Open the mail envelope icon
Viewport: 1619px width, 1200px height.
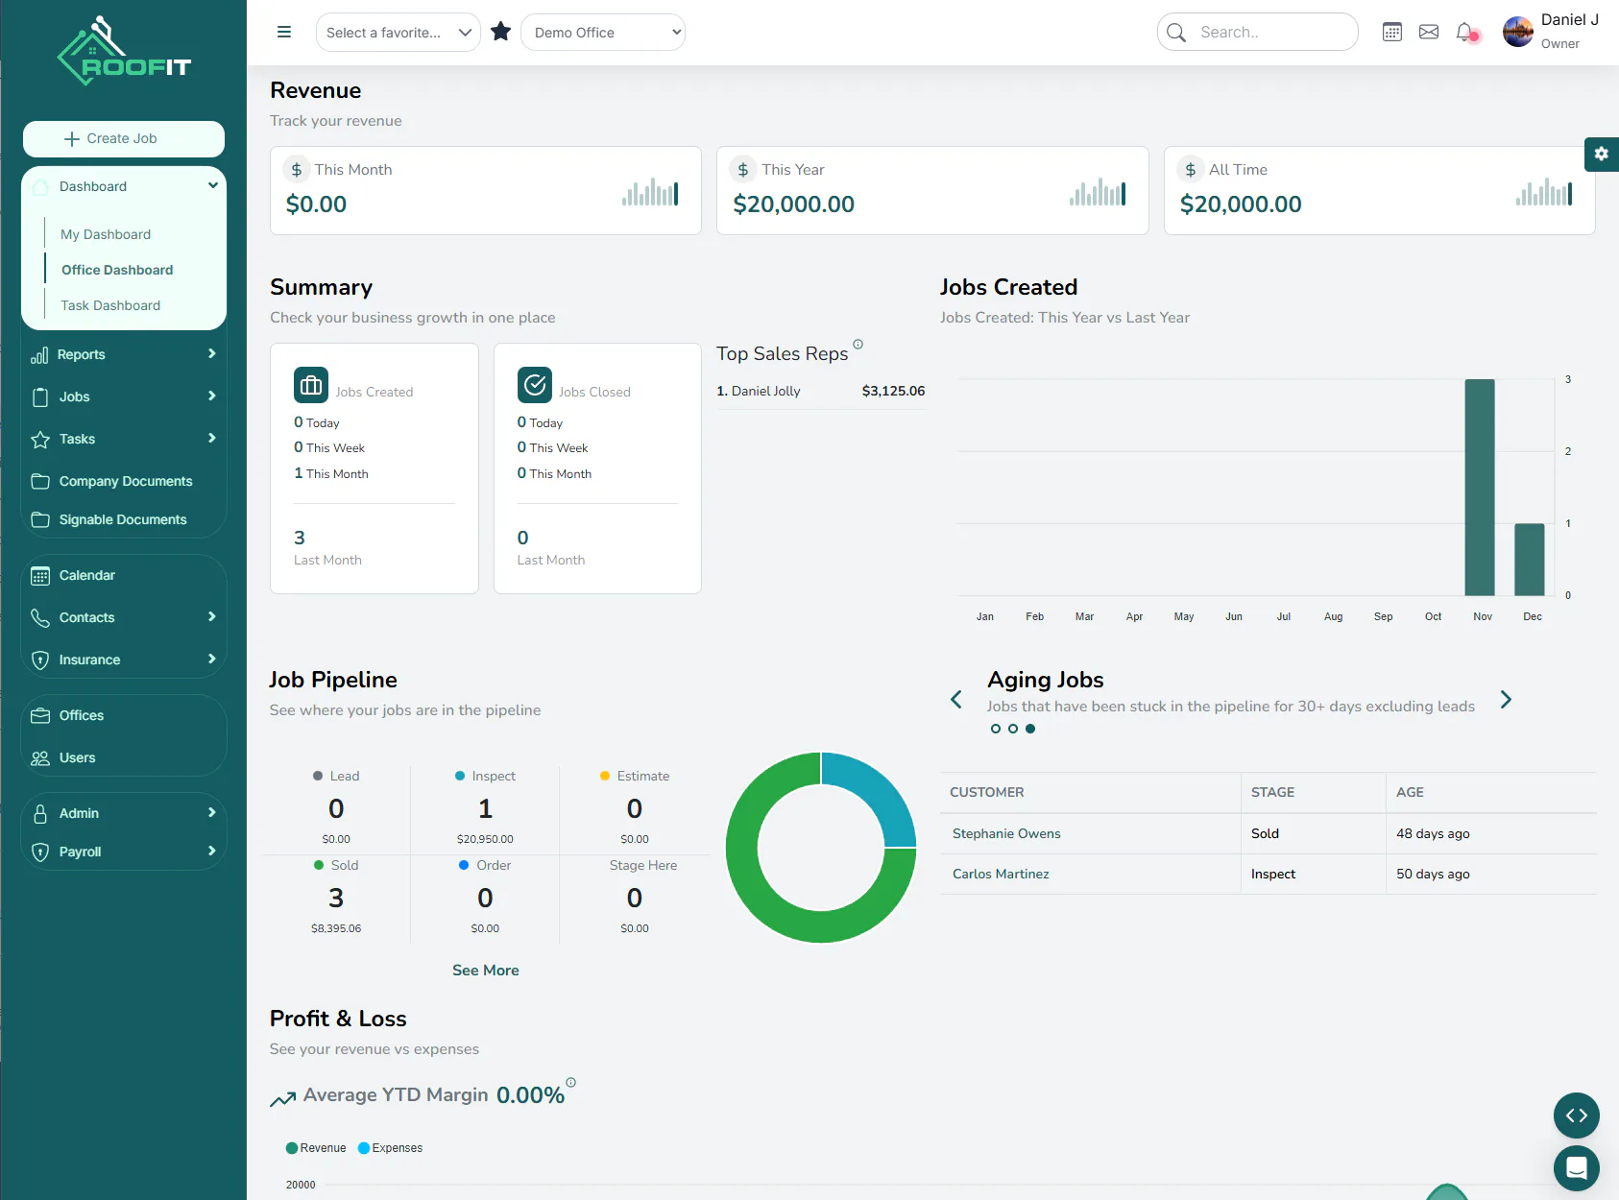pos(1429,32)
